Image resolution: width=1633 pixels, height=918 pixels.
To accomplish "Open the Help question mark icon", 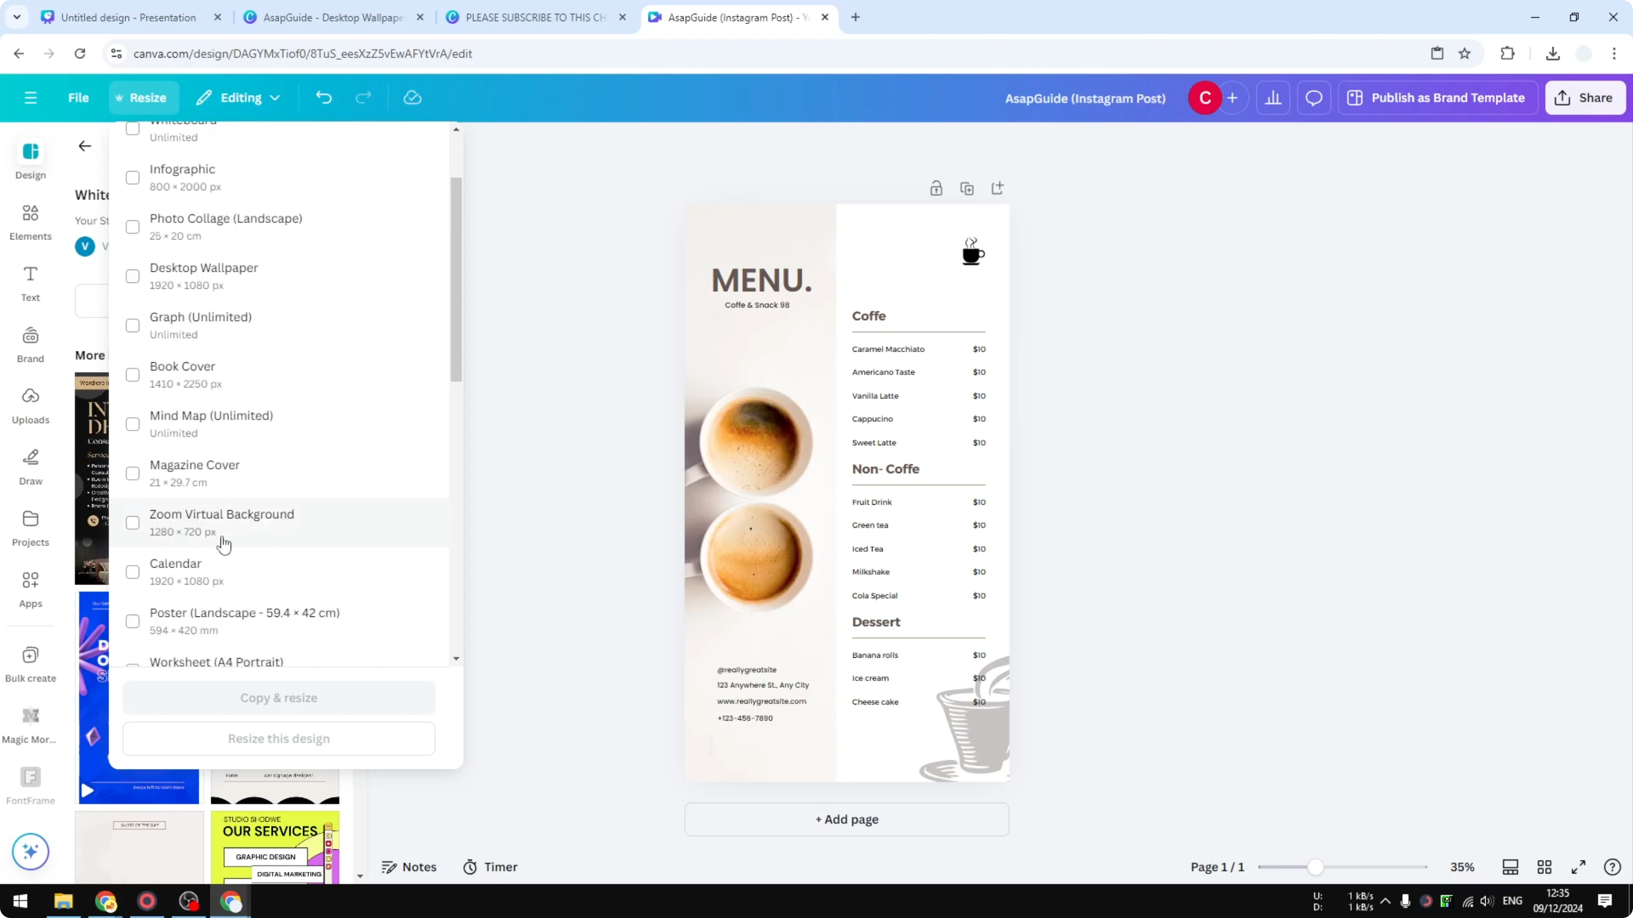I will click(1612, 867).
